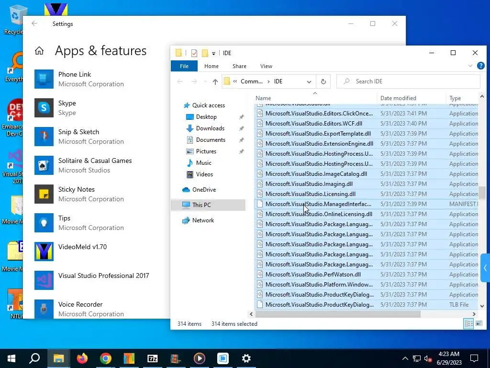Screen dimensions: 490x368
Task: Select Snip & Sketch app icon
Action: point(44,137)
